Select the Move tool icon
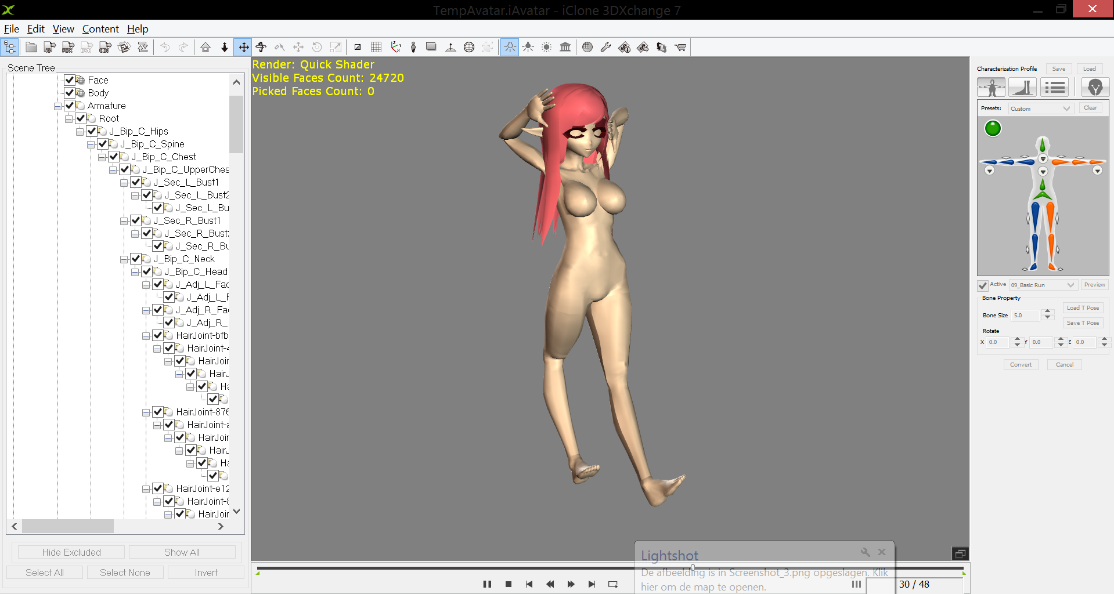 click(243, 48)
